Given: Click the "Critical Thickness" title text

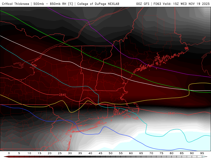Looking at the screenshot, I should (x=16, y=4).
